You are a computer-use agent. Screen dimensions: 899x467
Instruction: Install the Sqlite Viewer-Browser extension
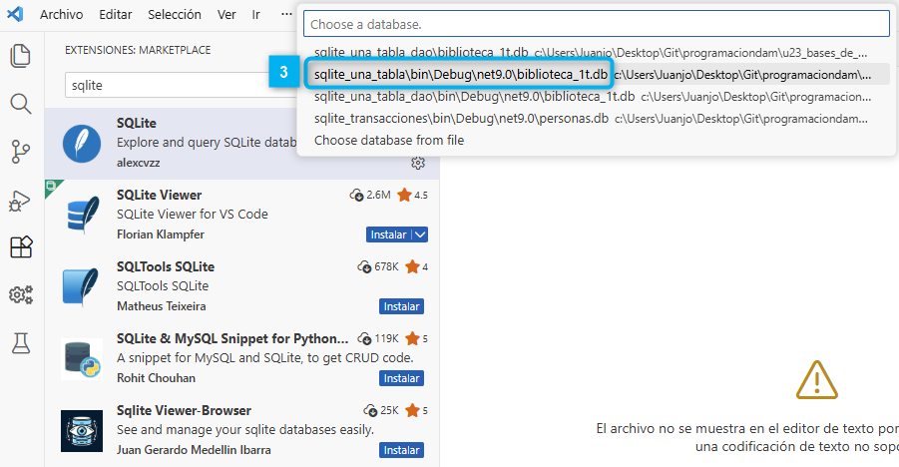click(401, 450)
